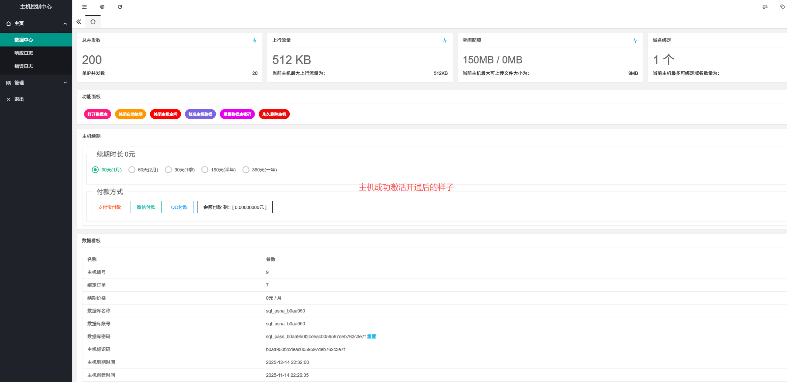This screenshot has height=382, width=787.
Task: Open the 错误日志 sidebar menu item
Action: 23,66
